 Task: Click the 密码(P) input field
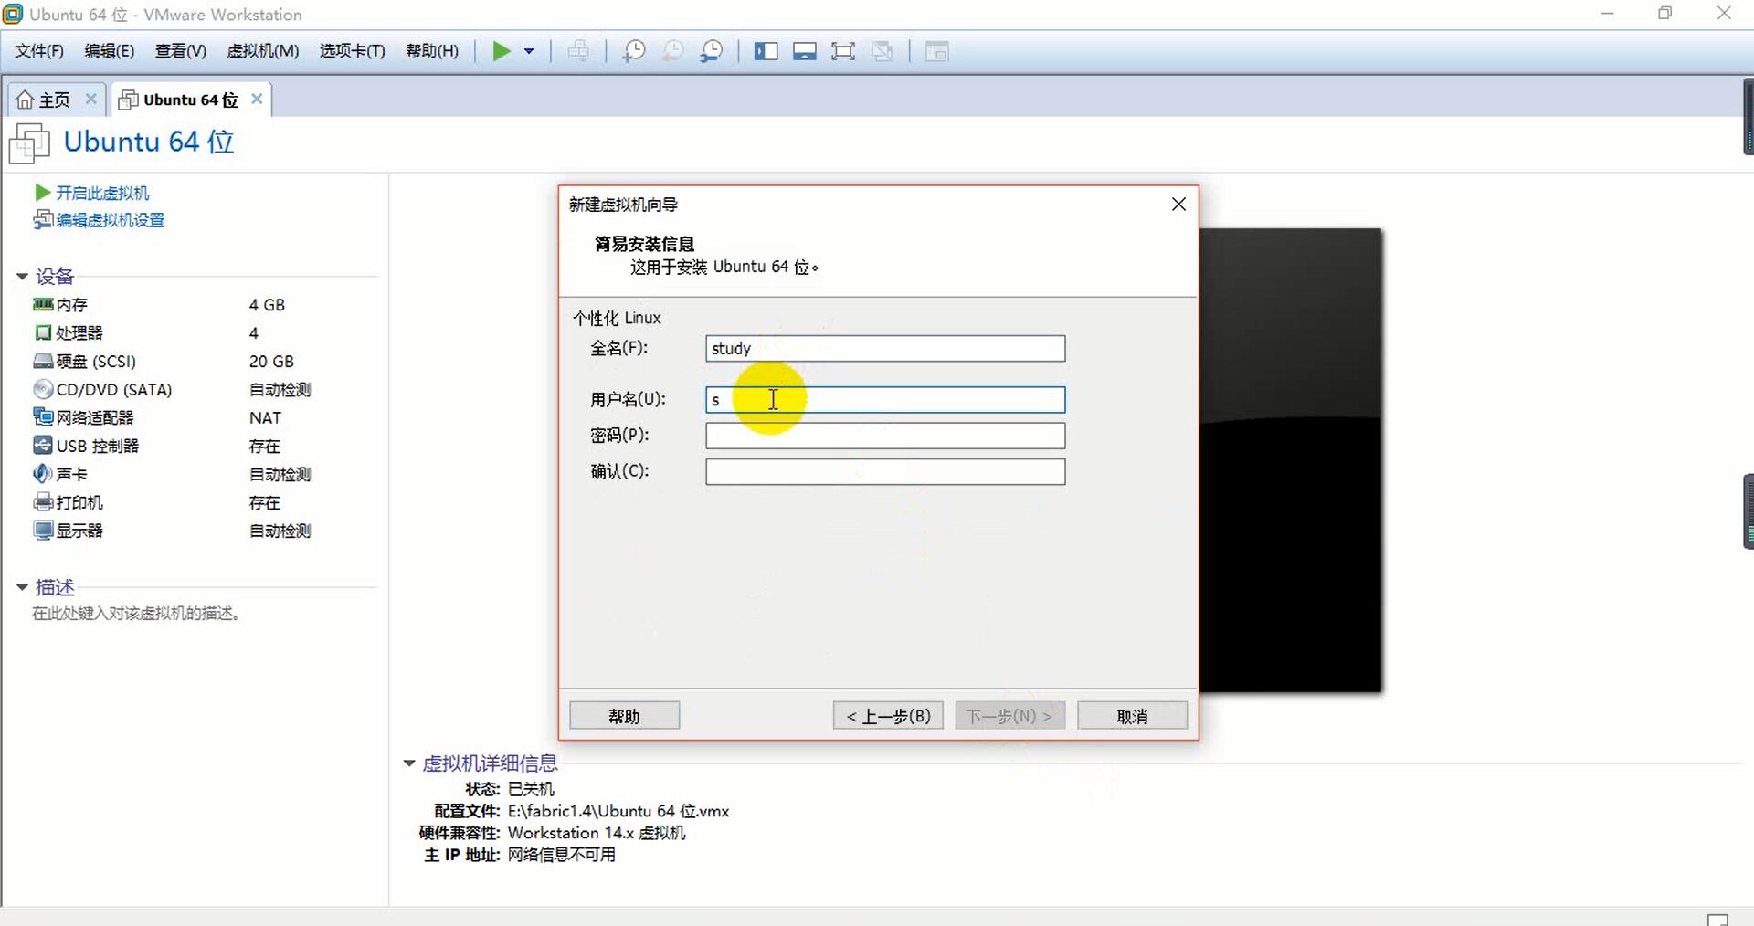[x=885, y=436]
